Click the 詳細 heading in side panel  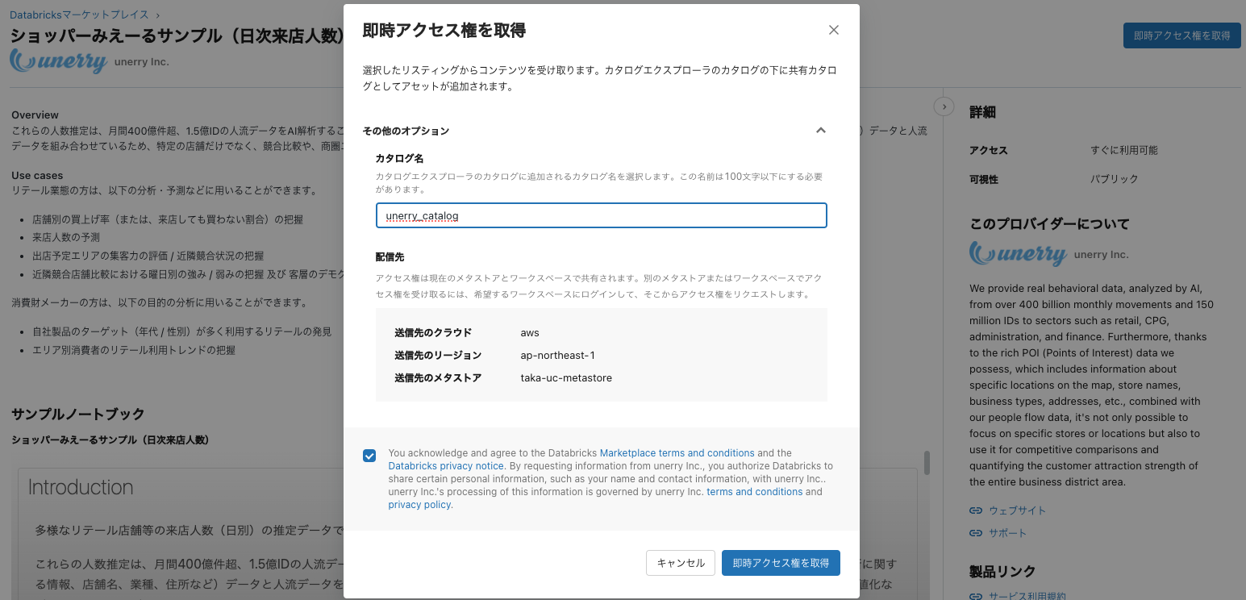[x=982, y=112]
